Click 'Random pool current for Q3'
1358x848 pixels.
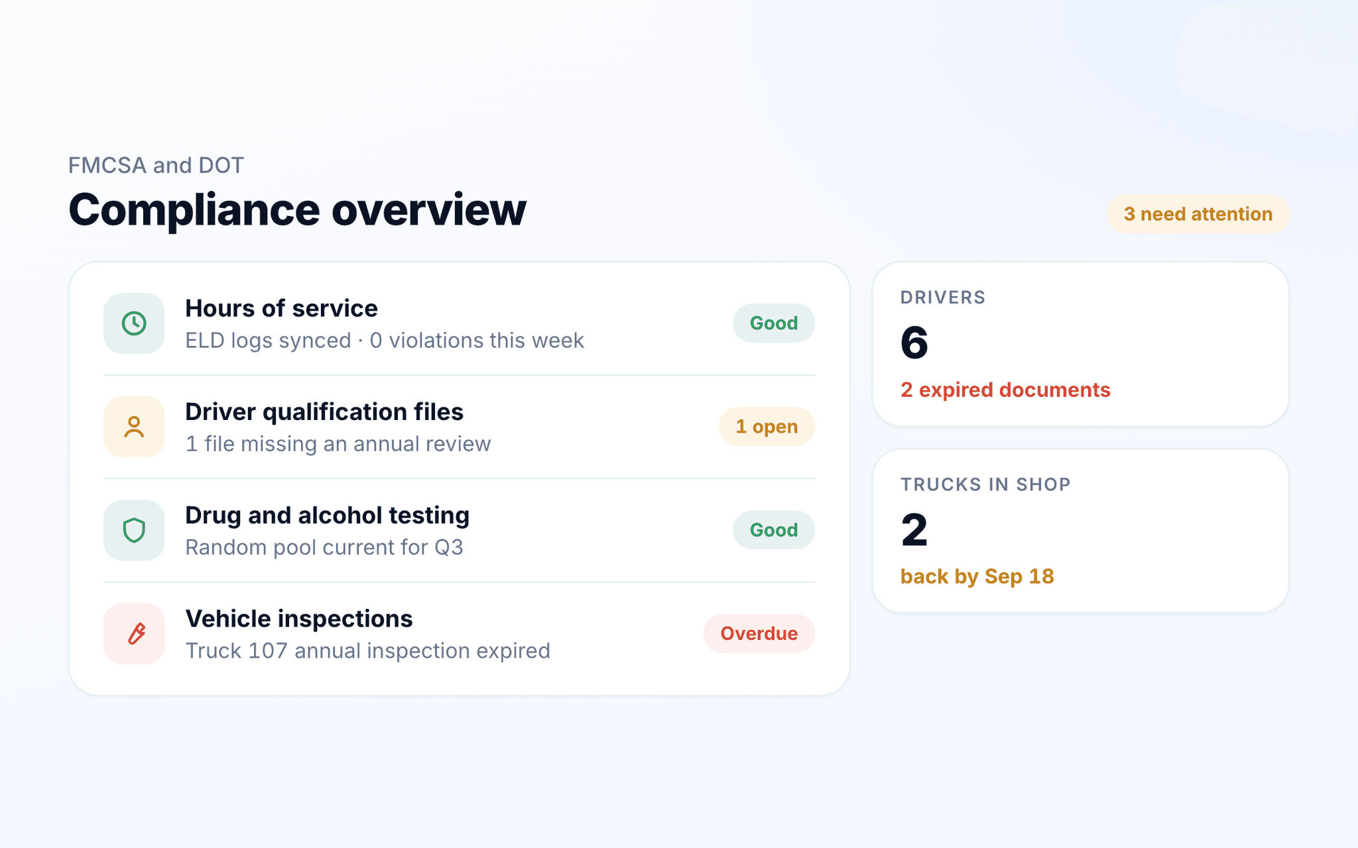pos(324,547)
